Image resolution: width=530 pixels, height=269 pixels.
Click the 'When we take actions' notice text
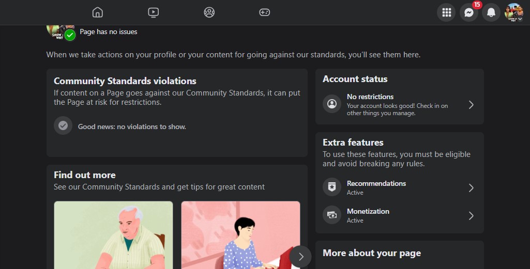pyautogui.click(x=233, y=55)
